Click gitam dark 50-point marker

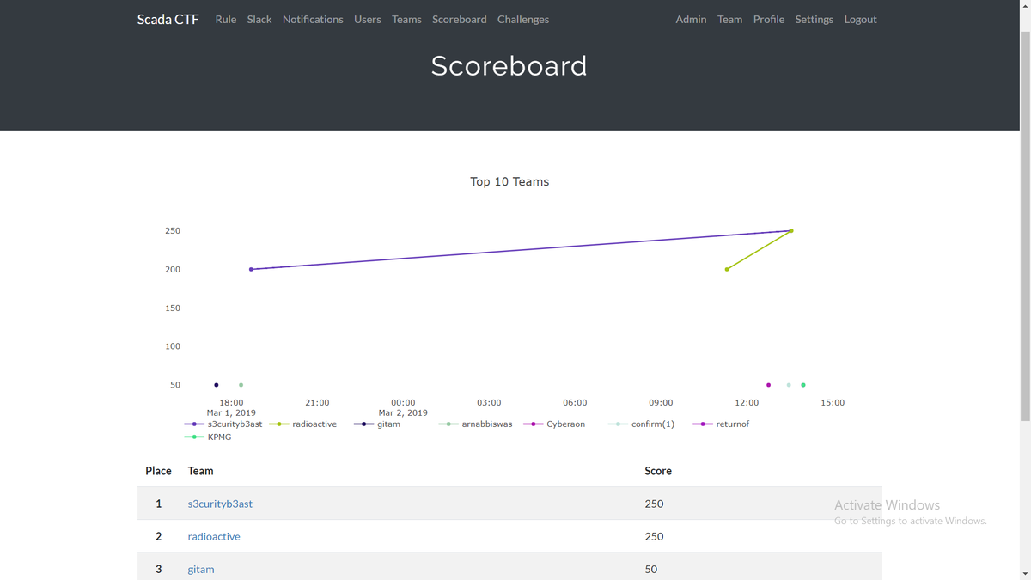(x=217, y=385)
